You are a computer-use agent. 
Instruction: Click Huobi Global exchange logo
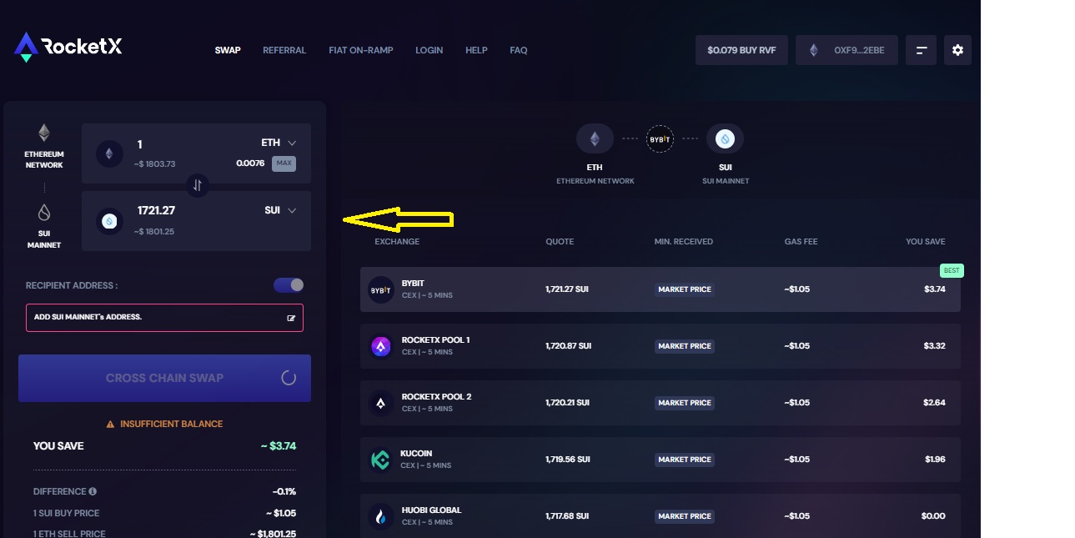(x=381, y=516)
